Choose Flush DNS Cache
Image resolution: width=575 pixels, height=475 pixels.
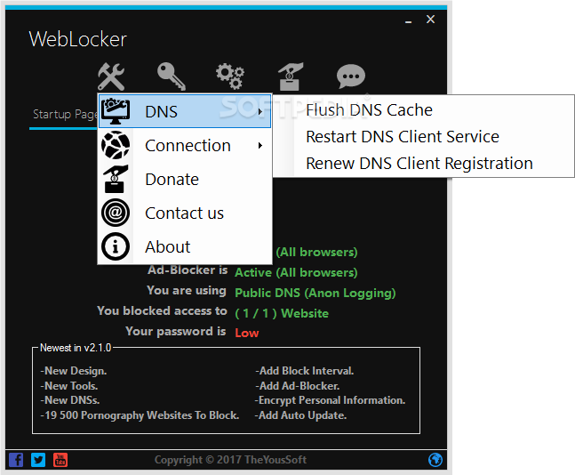[x=423, y=110]
